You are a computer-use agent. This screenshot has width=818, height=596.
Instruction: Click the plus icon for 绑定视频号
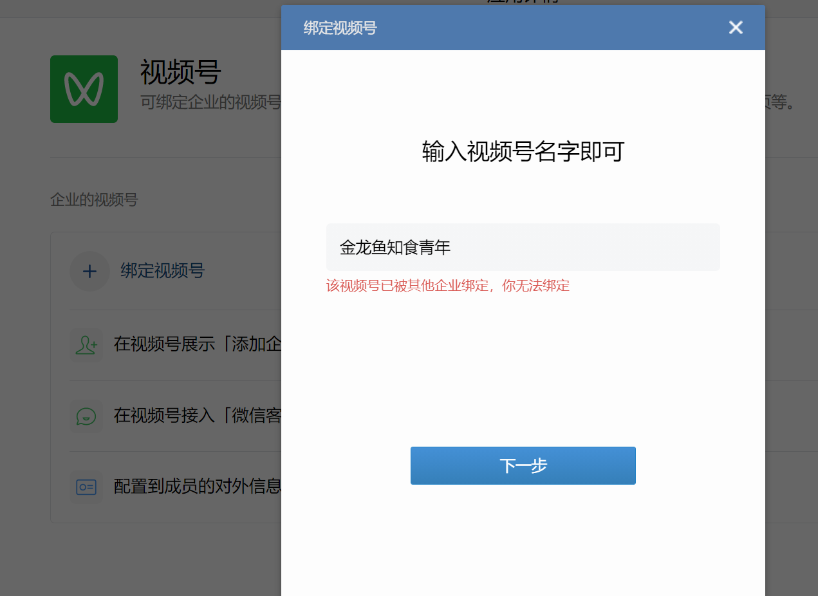coord(89,271)
